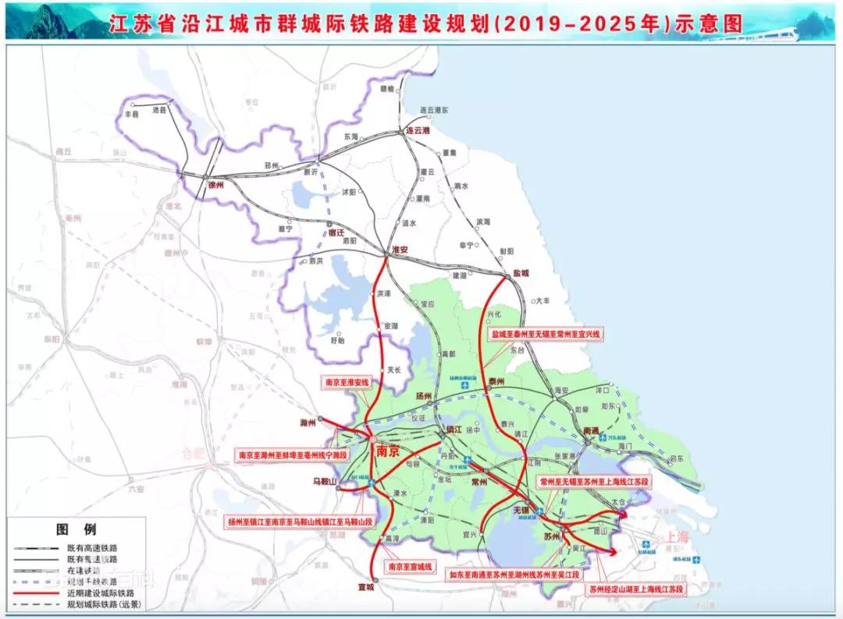The image size is (843, 619).
Task: Click the 镇江 city label
Action: pos(454,430)
